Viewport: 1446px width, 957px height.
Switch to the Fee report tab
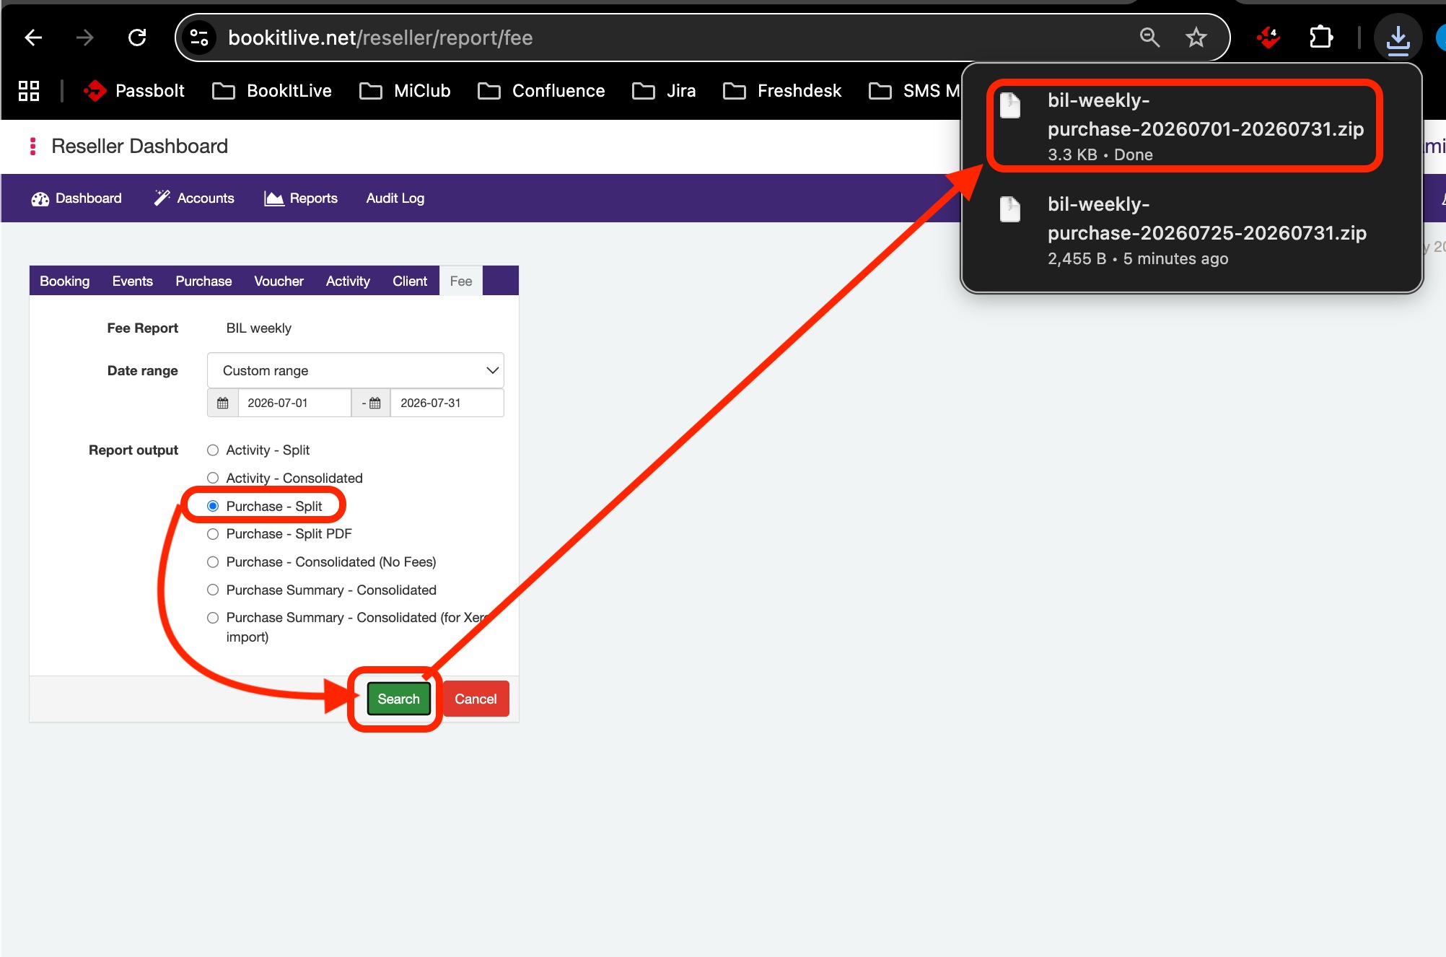(461, 281)
